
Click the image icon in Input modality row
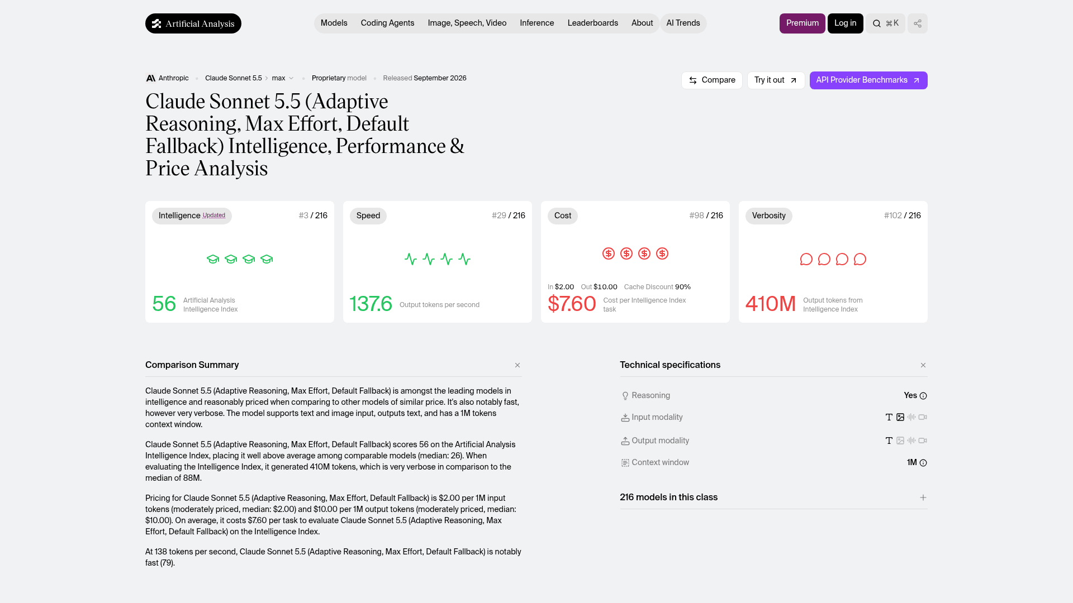(900, 417)
